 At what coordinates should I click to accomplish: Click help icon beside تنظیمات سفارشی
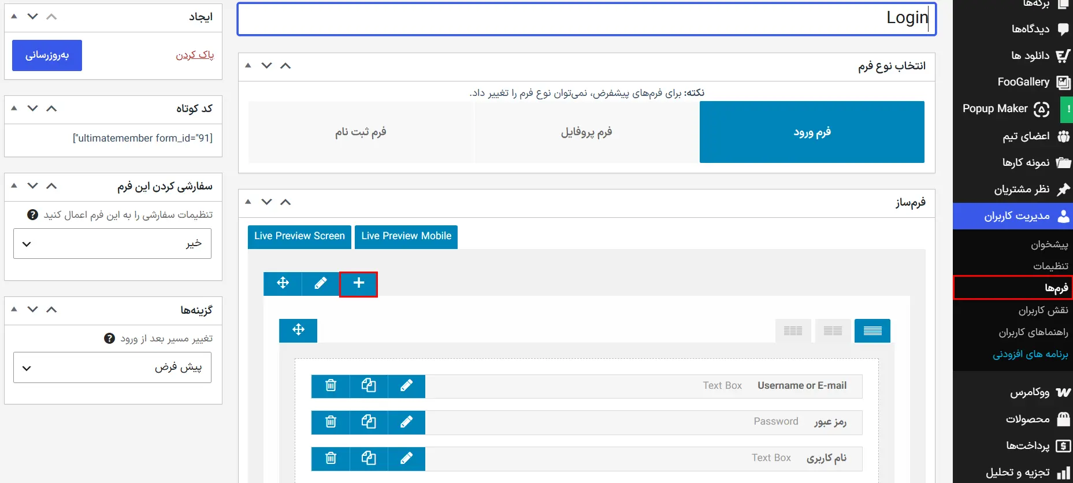tap(33, 215)
